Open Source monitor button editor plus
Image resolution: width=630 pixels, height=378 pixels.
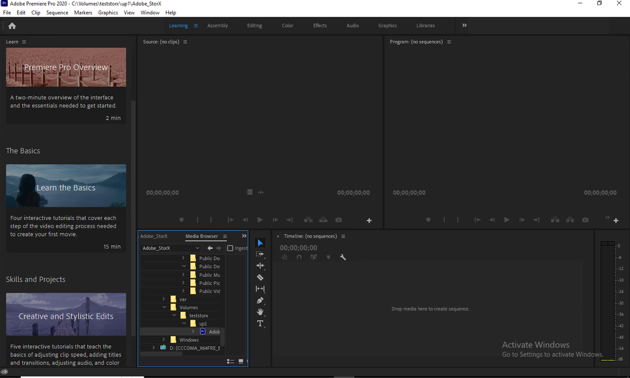(369, 221)
